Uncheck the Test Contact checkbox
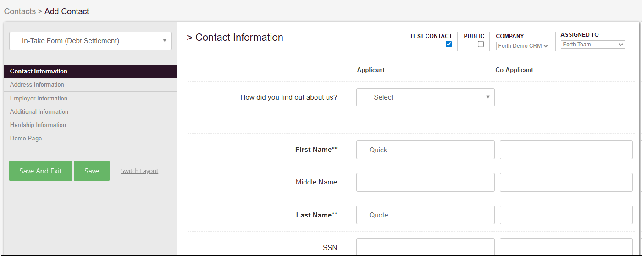Image resolution: width=642 pixels, height=256 pixels. pyautogui.click(x=448, y=45)
